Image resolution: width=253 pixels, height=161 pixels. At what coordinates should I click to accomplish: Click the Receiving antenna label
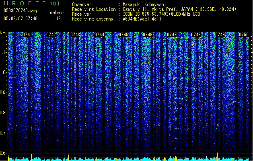pos(93,19)
